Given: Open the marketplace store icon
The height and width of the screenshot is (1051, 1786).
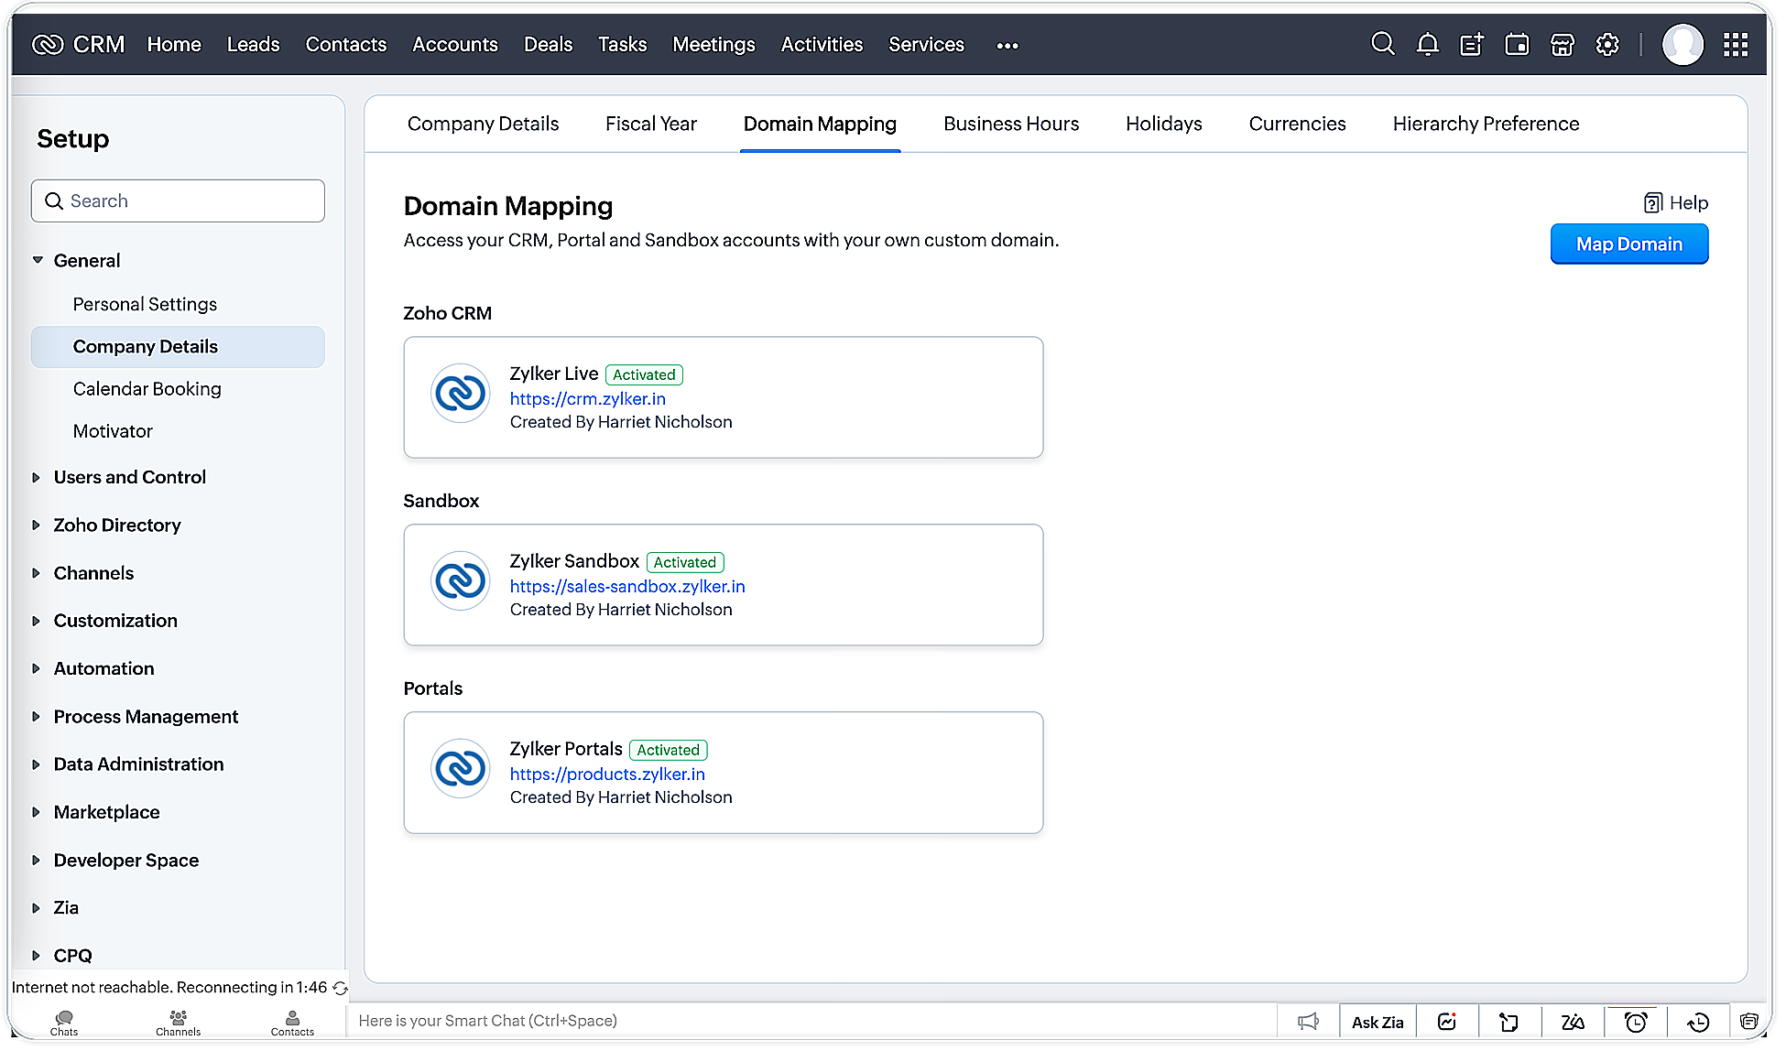Looking at the screenshot, I should pos(1562,44).
